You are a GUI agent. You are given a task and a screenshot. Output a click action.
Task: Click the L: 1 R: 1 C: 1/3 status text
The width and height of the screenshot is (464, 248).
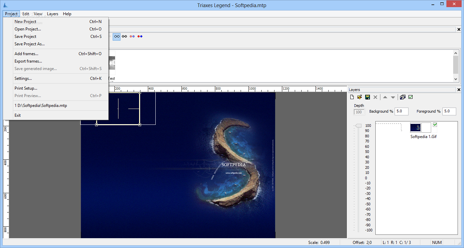tap(397, 242)
